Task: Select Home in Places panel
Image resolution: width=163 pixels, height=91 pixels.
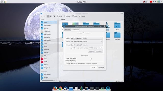Action: click(49, 22)
